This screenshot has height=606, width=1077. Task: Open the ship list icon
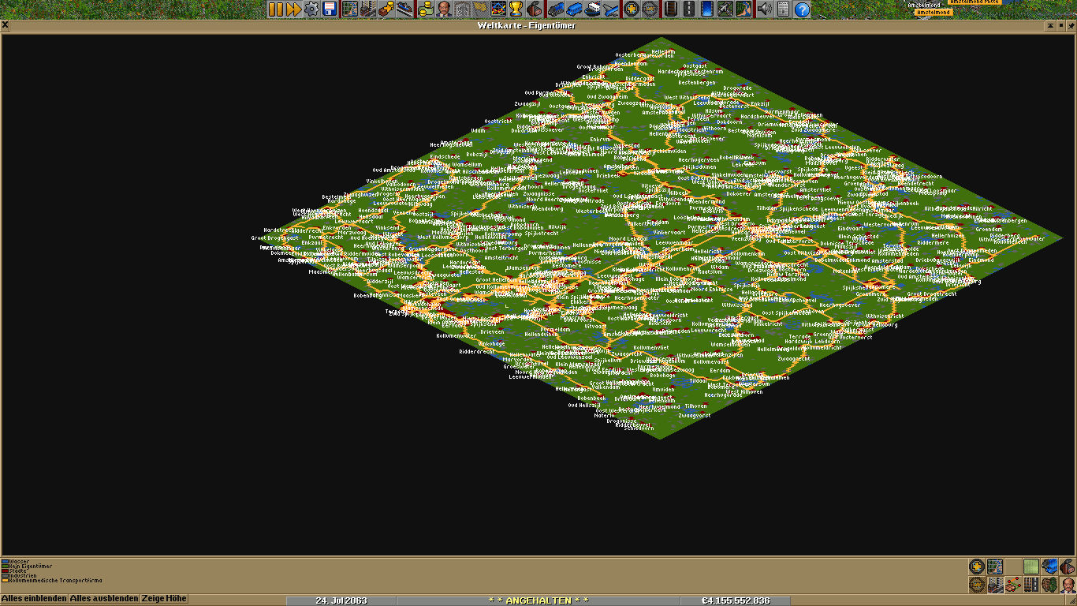[x=591, y=9]
